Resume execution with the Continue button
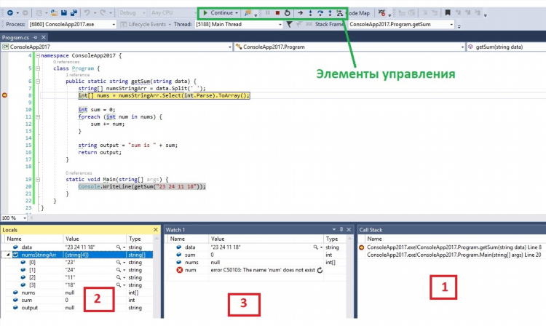 (218, 13)
